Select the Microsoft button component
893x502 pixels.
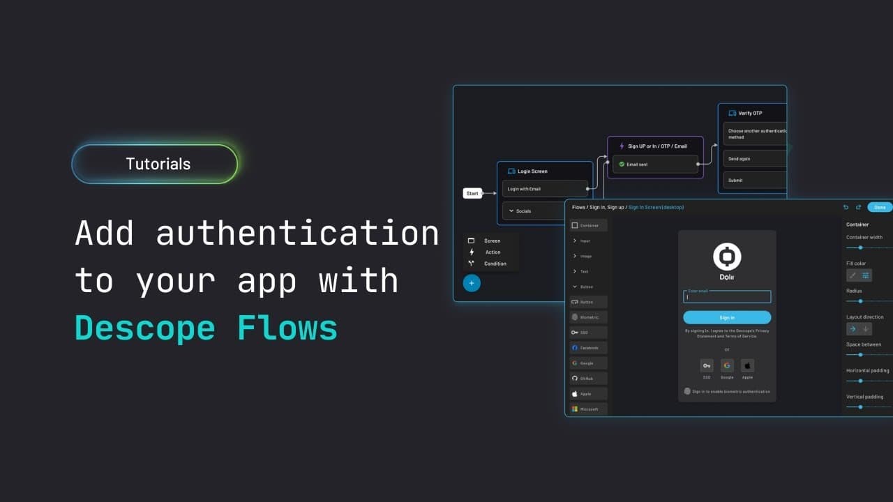tap(588, 409)
